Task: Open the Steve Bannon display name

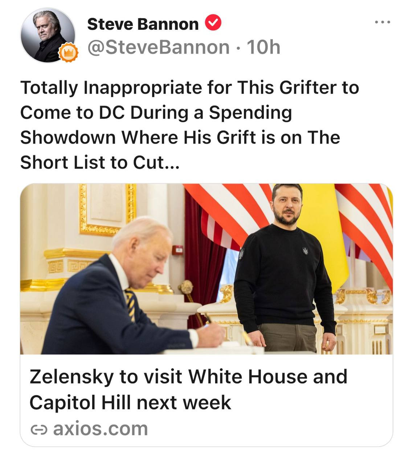Action: (143, 24)
